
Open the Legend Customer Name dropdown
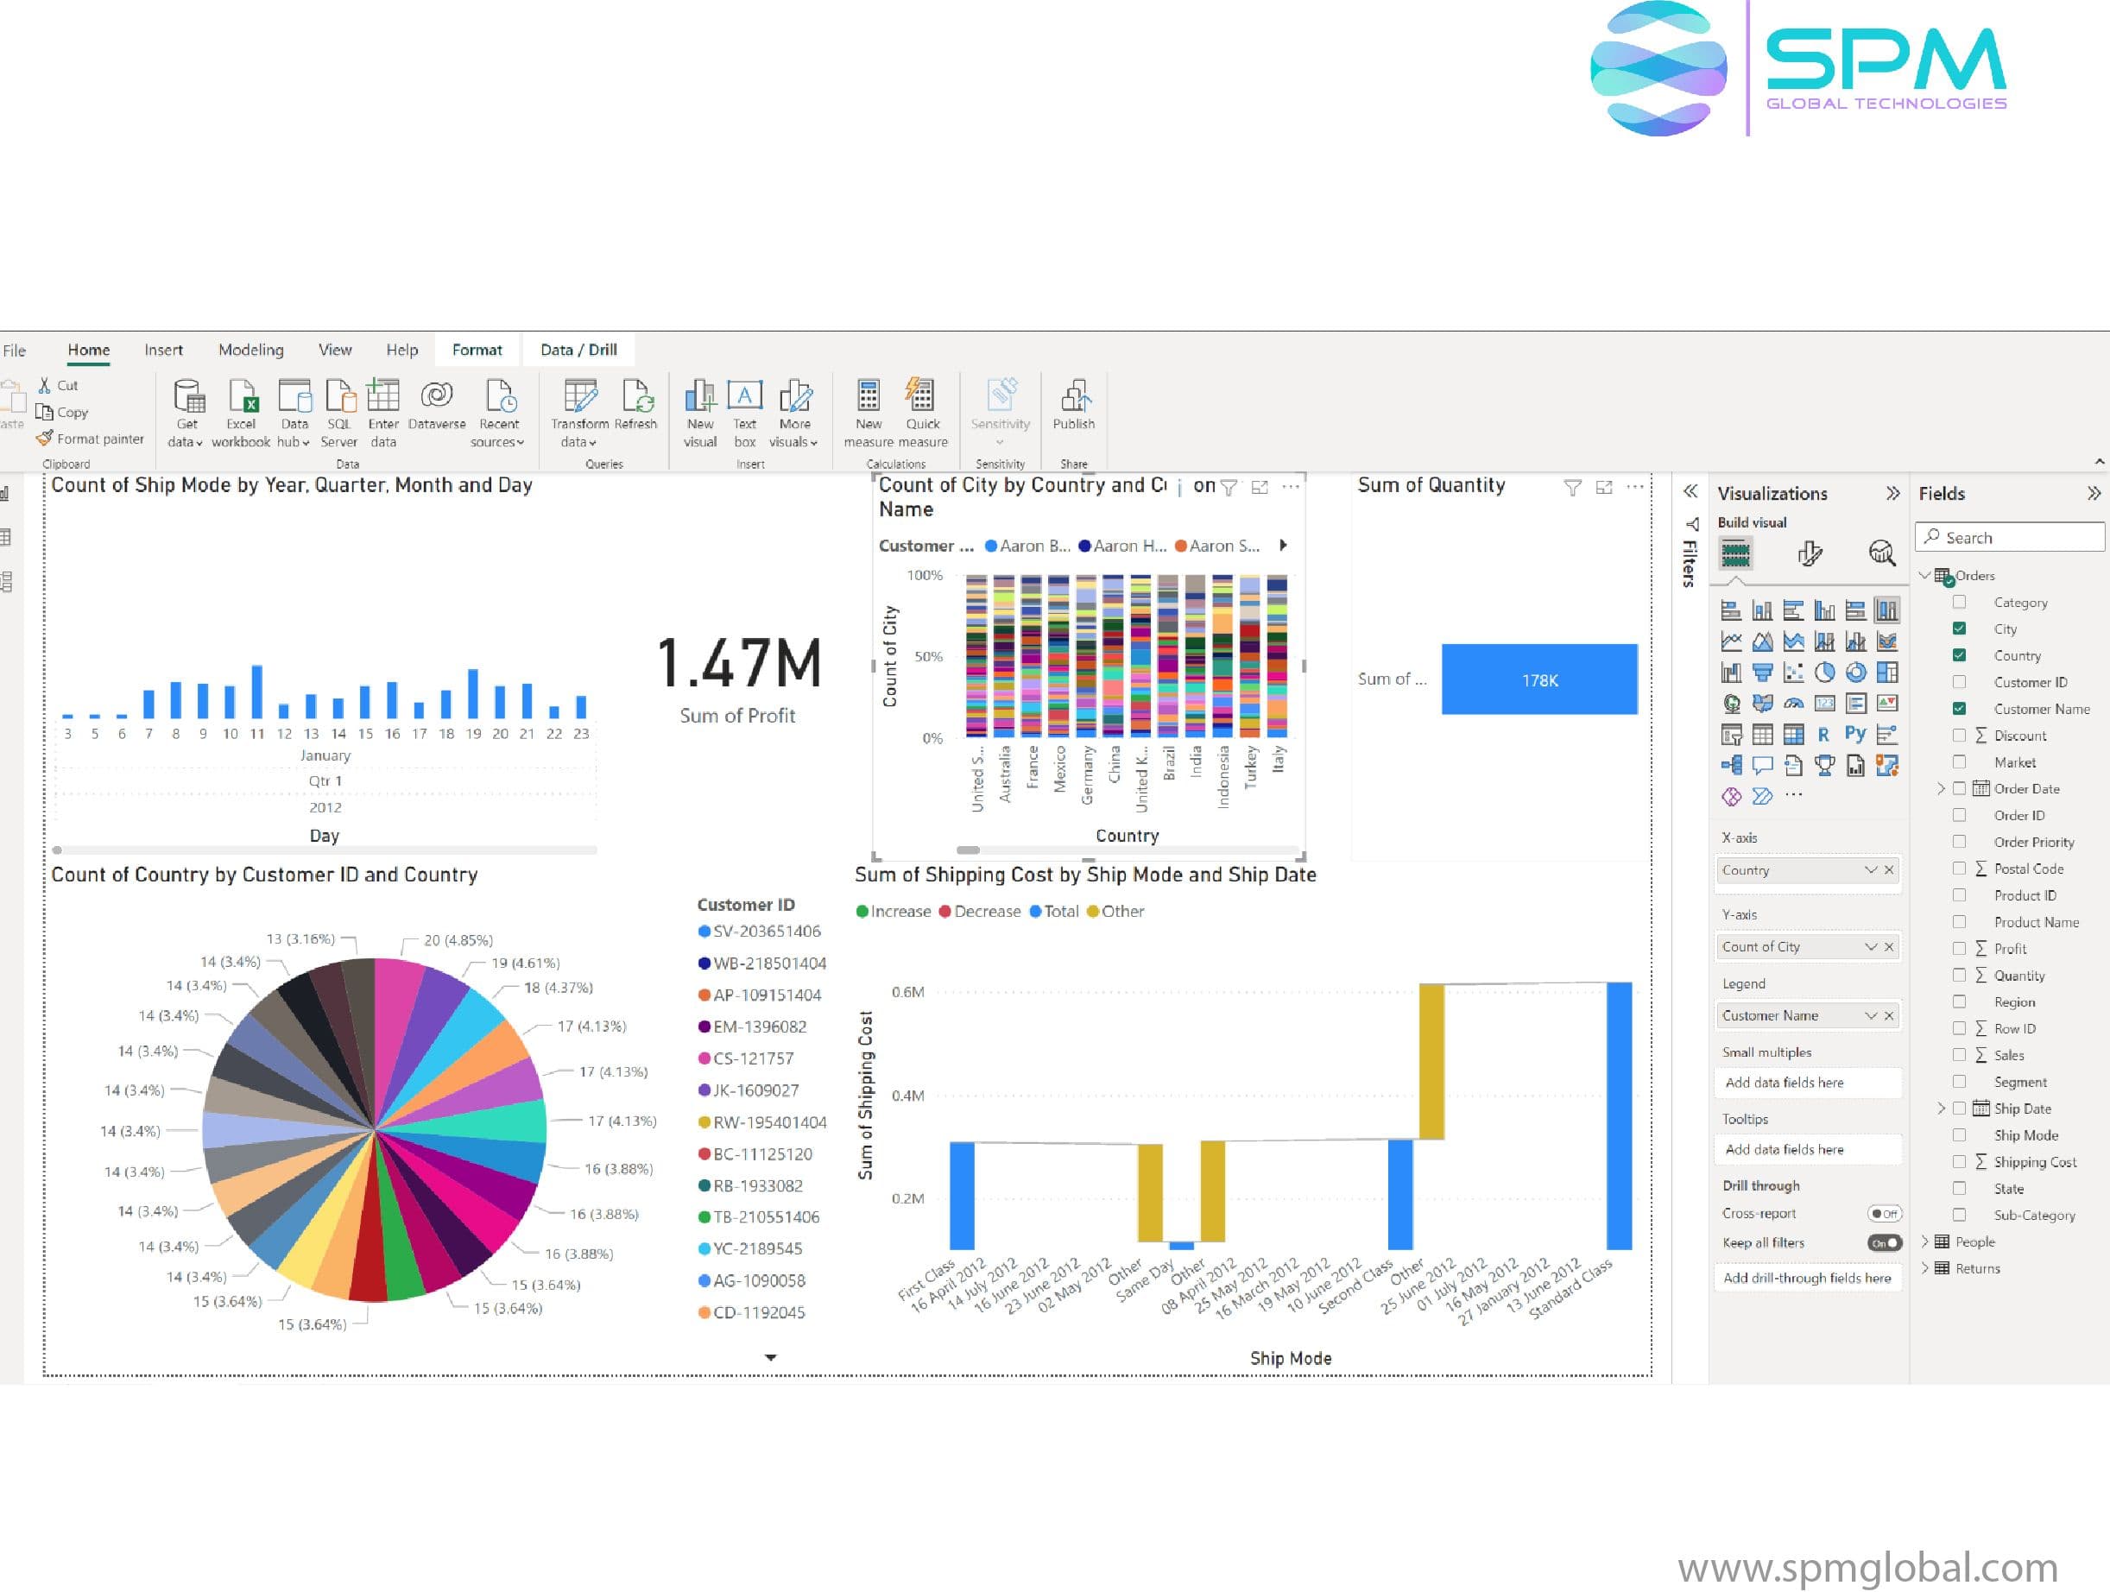[x=1871, y=1016]
